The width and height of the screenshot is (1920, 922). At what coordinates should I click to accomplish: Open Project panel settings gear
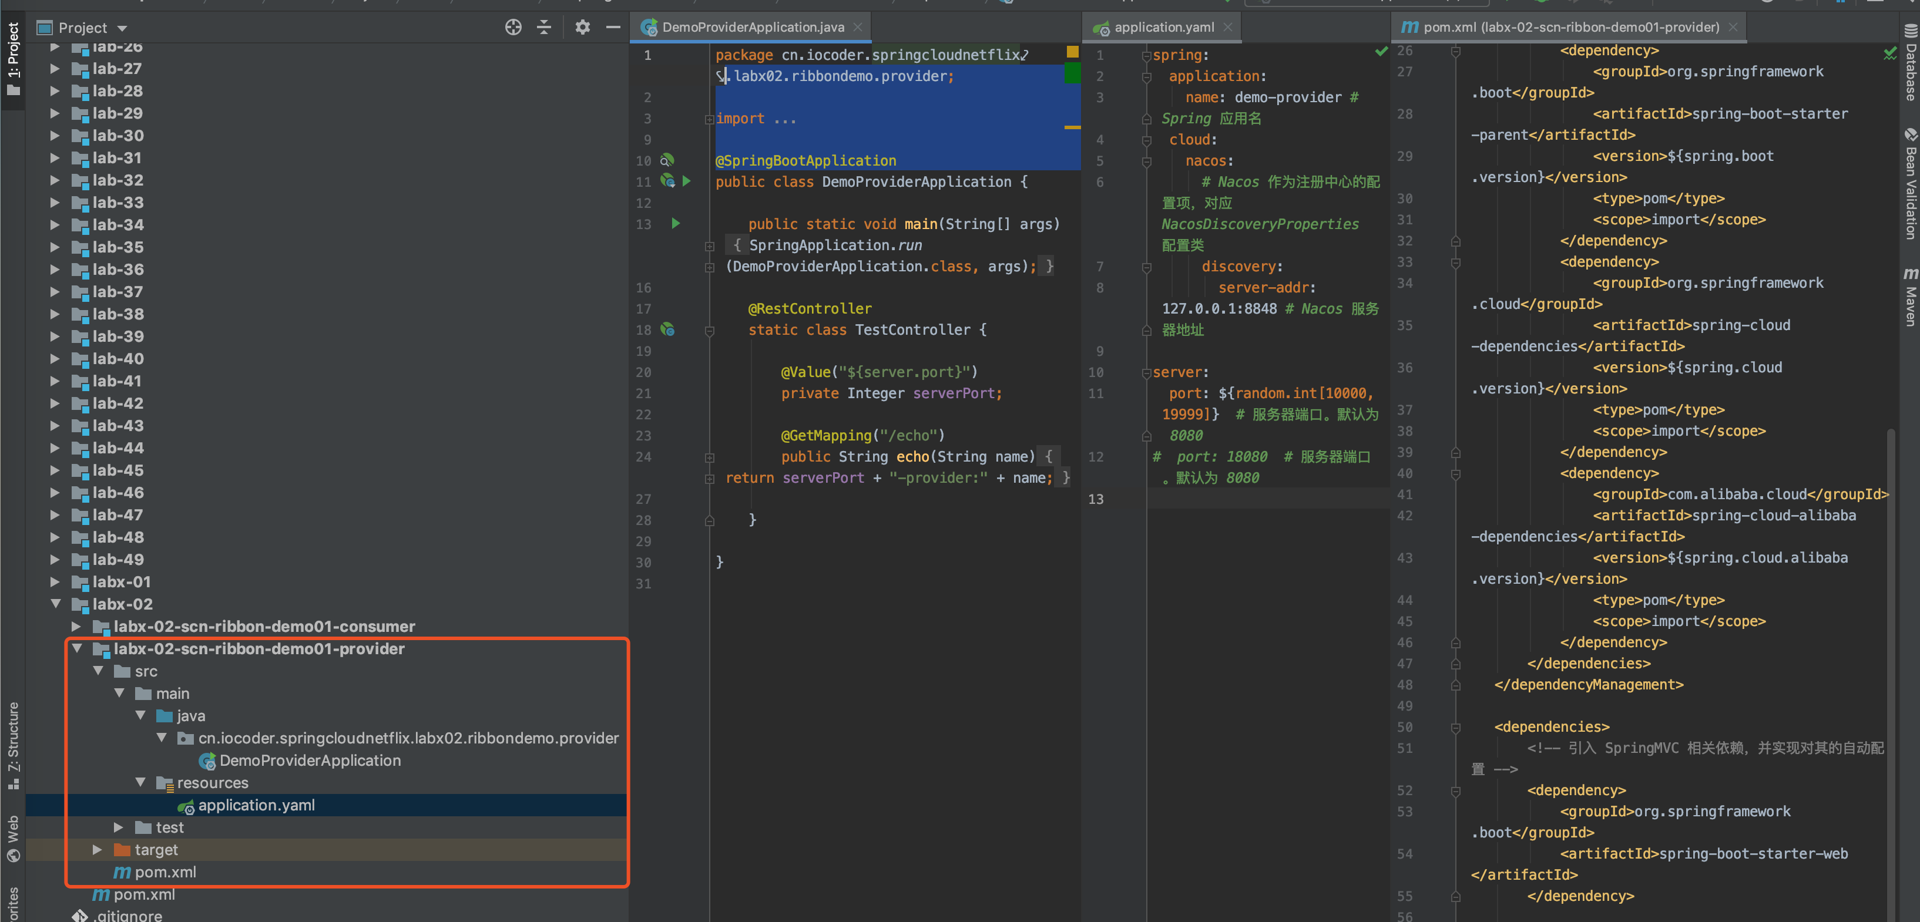[582, 28]
